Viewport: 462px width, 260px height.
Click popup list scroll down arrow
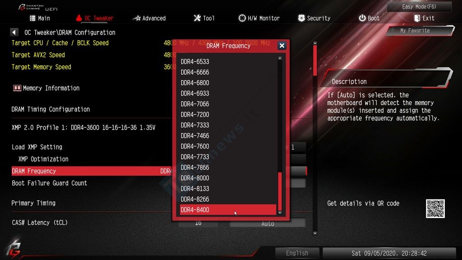280,213
